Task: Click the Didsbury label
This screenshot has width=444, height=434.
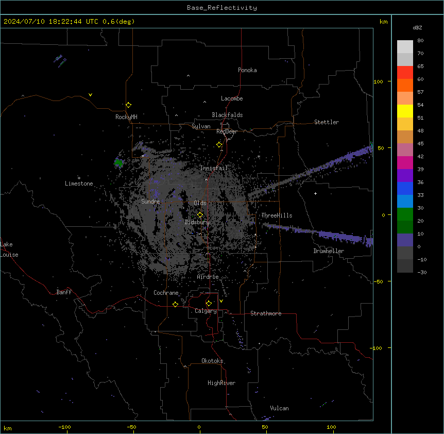Action: click(x=197, y=222)
